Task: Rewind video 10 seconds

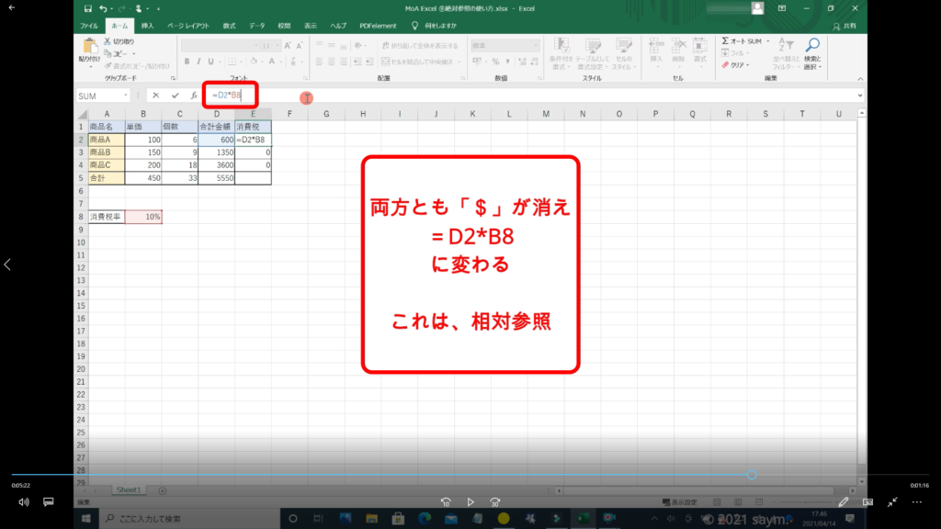Action: [446, 502]
